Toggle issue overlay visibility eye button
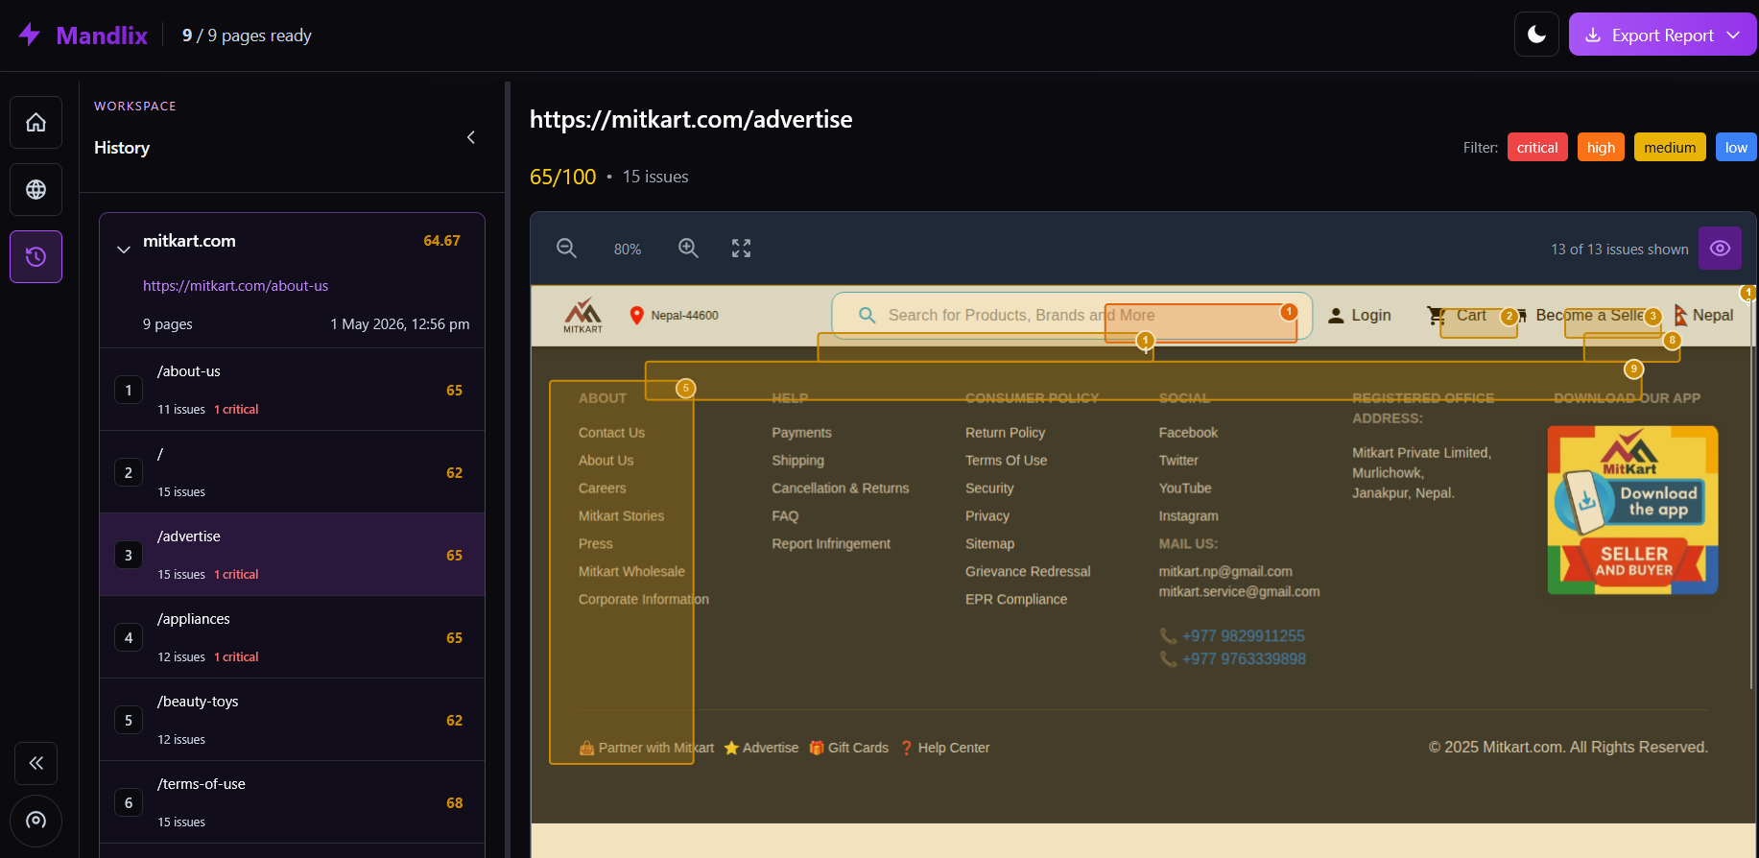1759x858 pixels. (1720, 249)
